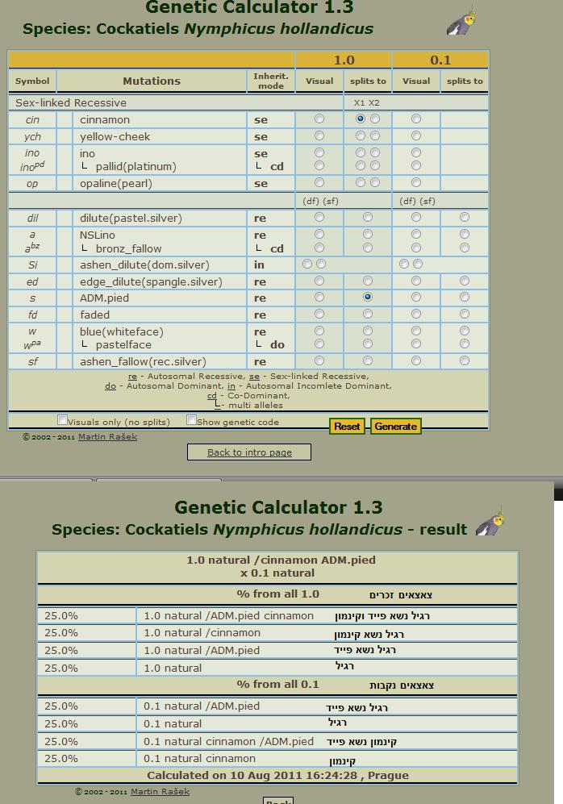Click the cockatiel icon in the top header
The width and height of the screenshot is (563, 804).
tap(461, 22)
